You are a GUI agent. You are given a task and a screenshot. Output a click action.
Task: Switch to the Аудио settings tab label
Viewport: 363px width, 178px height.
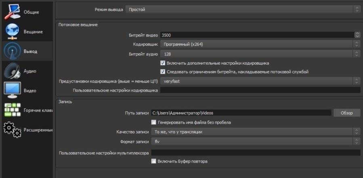(x=30, y=71)
